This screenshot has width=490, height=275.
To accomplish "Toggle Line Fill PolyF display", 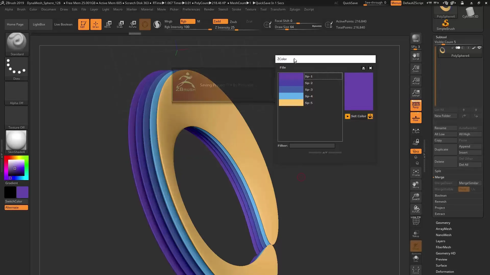I will (x=416, y=221).
